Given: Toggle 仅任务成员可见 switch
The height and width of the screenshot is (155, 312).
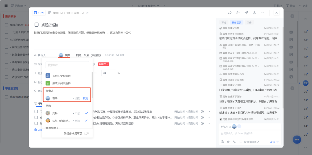Looking at the screenshot, I should 86,133.
